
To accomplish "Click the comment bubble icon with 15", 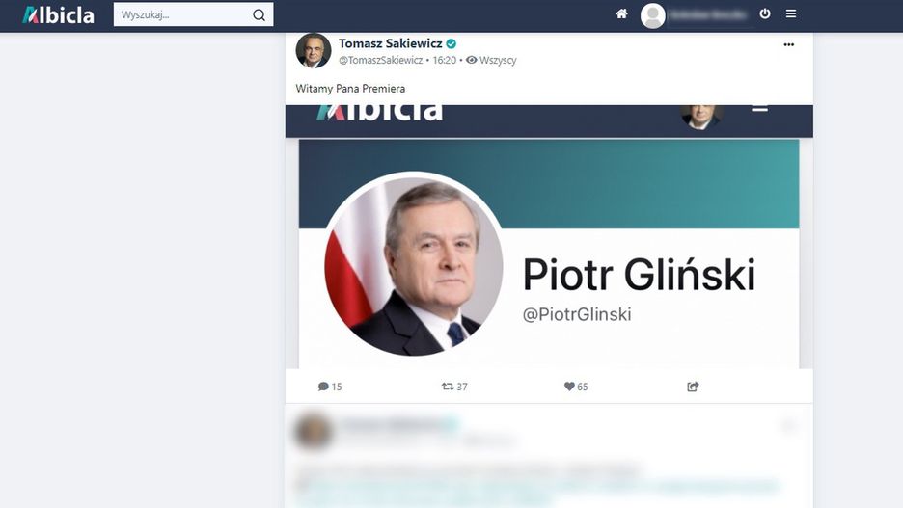I will pos(323,387).
